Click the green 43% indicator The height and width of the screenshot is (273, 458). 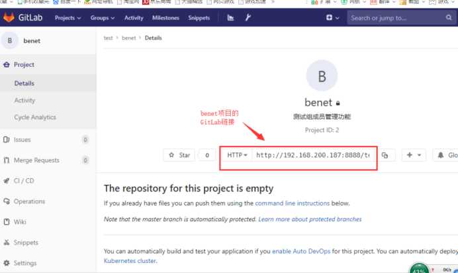pyautogui.click(x=419, y=268)
